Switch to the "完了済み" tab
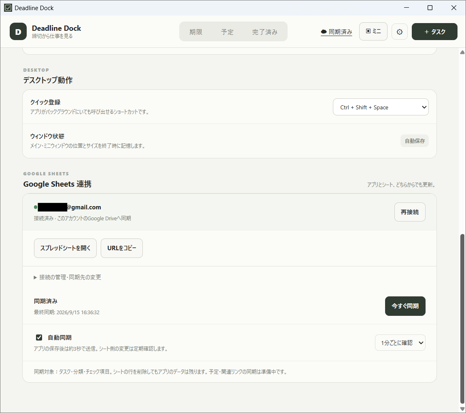 pos(265,32)
